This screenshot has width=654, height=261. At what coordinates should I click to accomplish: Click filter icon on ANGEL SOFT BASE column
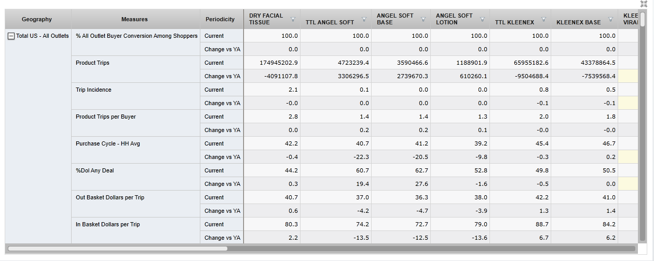point(424,19)
